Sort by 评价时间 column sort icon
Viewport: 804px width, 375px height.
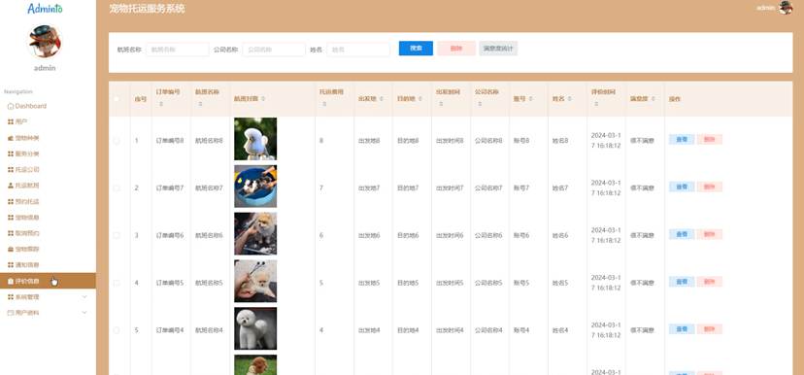[596, 104]
